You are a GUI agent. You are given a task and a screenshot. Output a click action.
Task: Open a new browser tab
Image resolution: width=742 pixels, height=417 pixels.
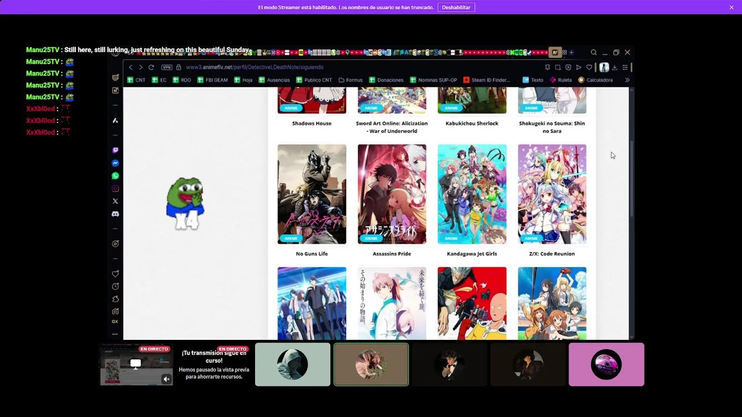[x=571, y=53]
